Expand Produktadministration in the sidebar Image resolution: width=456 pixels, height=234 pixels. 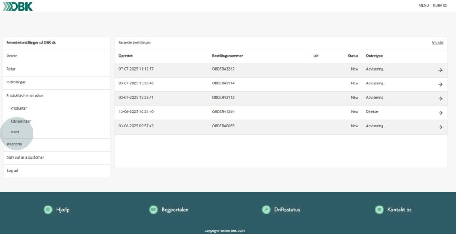pyautogui.click(x=25, y=95)
